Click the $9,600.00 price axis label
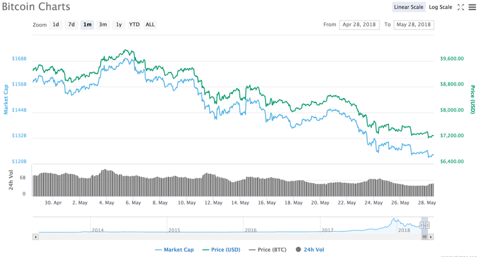 [452, 59]
